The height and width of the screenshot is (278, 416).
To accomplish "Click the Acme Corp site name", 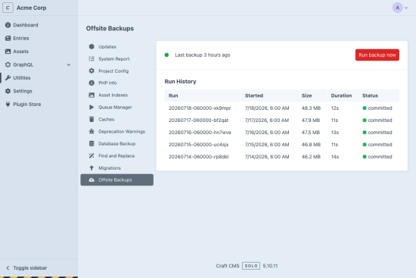I will point(31,8).
